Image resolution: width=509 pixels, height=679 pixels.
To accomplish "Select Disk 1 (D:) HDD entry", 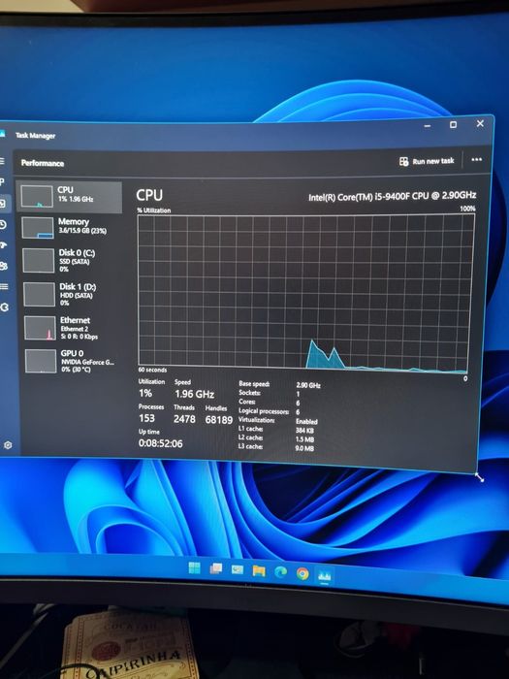I will pos(73,294).
